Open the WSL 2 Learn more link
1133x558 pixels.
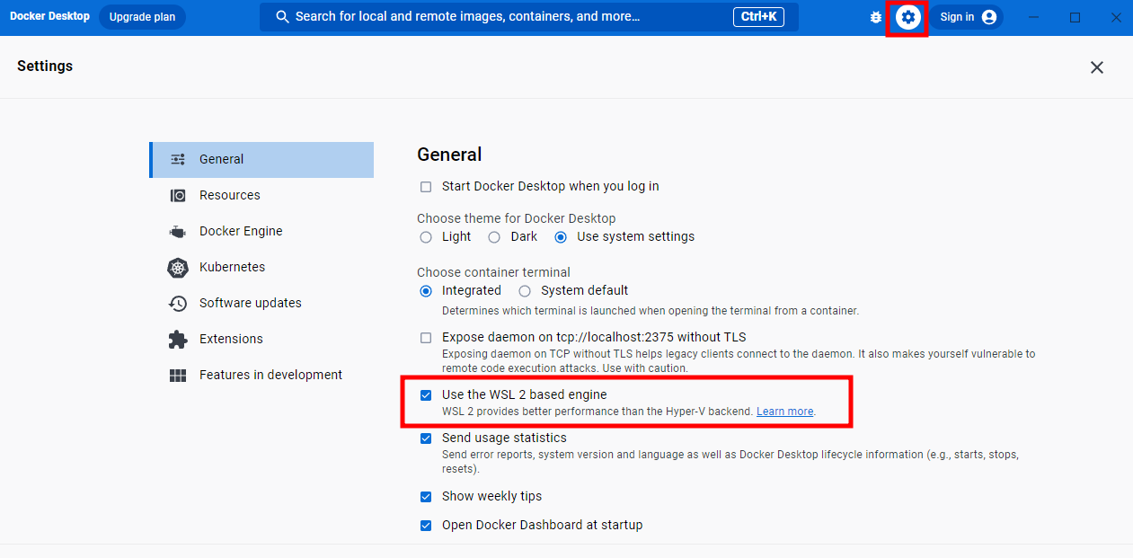[x=784, y=412]
